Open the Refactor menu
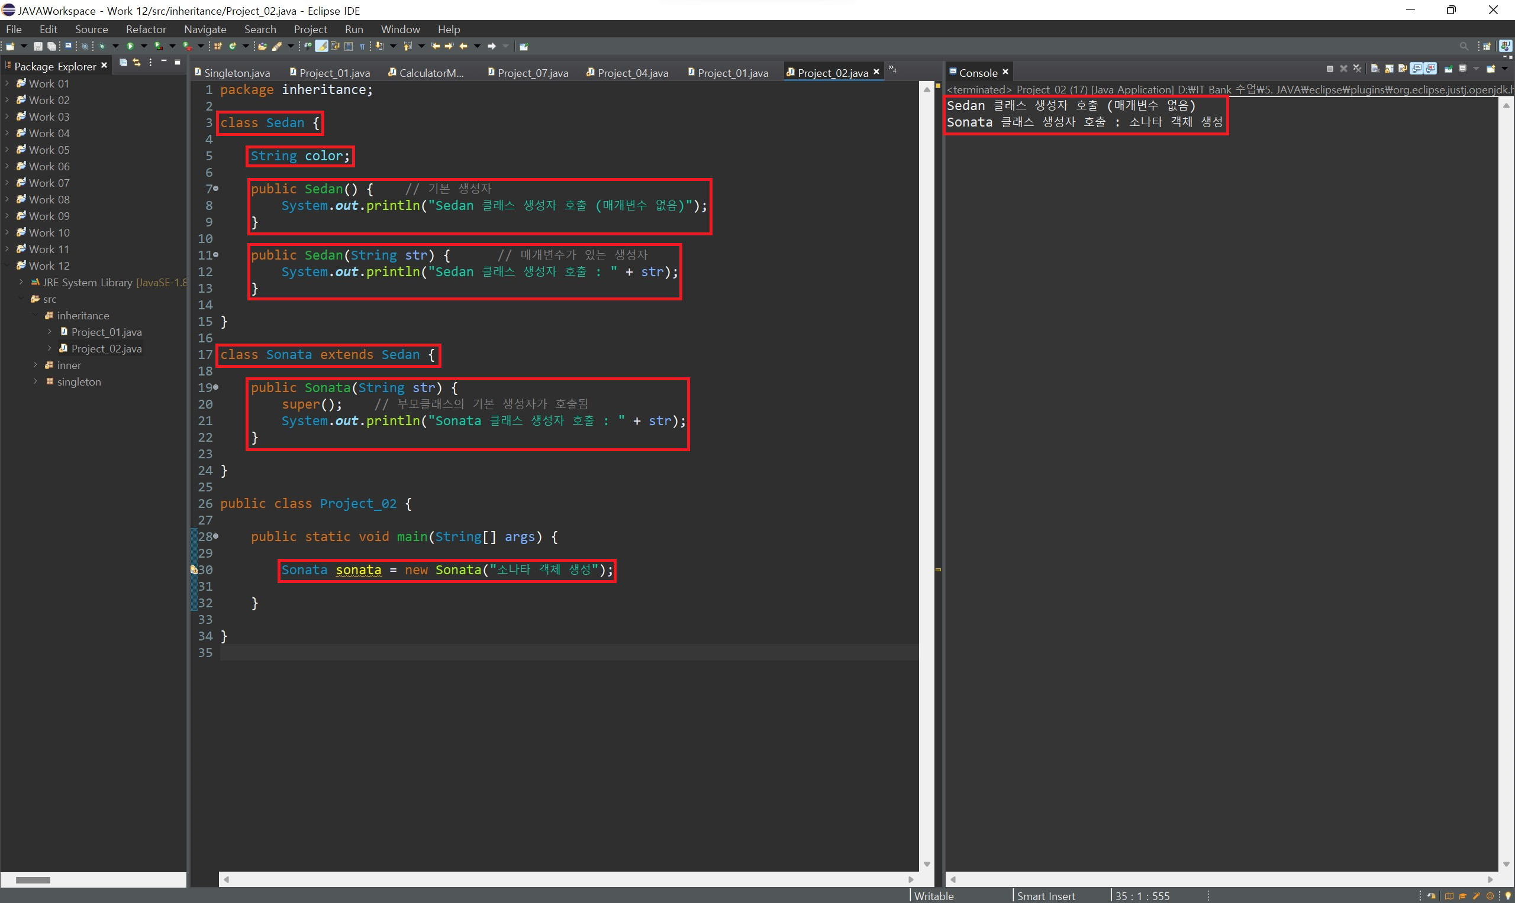1515x903 pixels. click(x=146, y=29)
